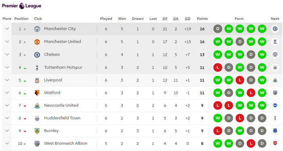Click the GD column header

[188, 19]
